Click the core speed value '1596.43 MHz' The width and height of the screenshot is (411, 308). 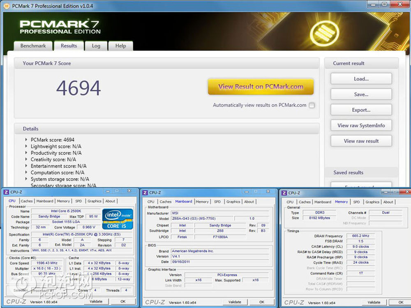tap(47, 263)
